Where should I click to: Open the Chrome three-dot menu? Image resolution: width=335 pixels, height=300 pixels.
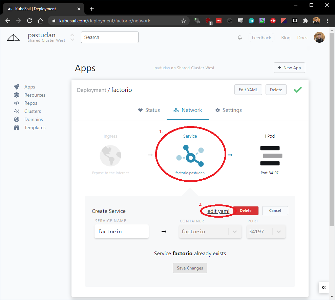(327, 21)
